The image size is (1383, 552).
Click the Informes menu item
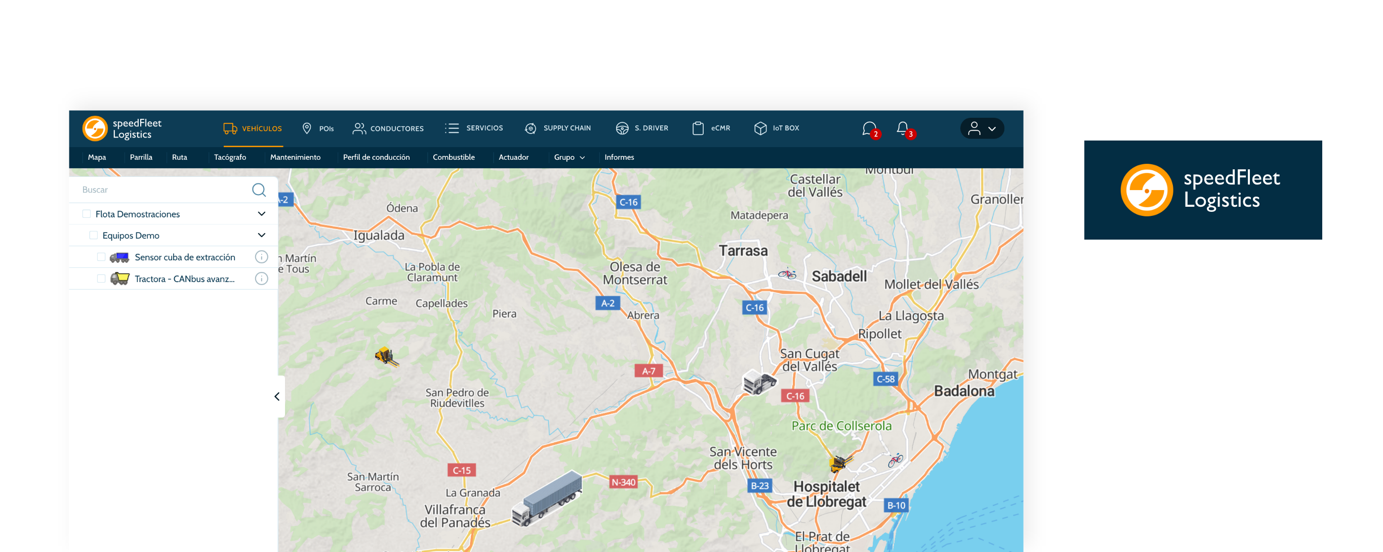click(620, 157)
